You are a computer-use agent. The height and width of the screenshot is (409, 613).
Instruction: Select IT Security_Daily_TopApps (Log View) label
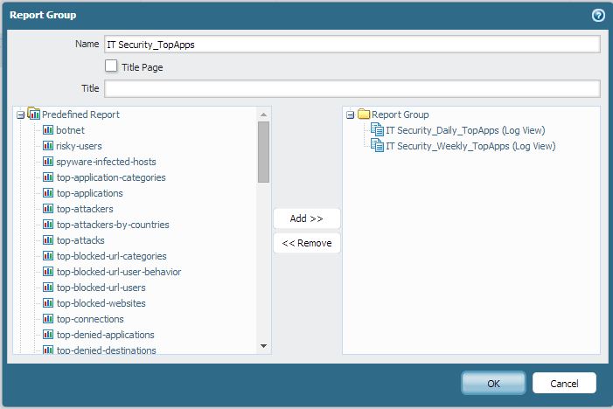click(x=465, y=130)
